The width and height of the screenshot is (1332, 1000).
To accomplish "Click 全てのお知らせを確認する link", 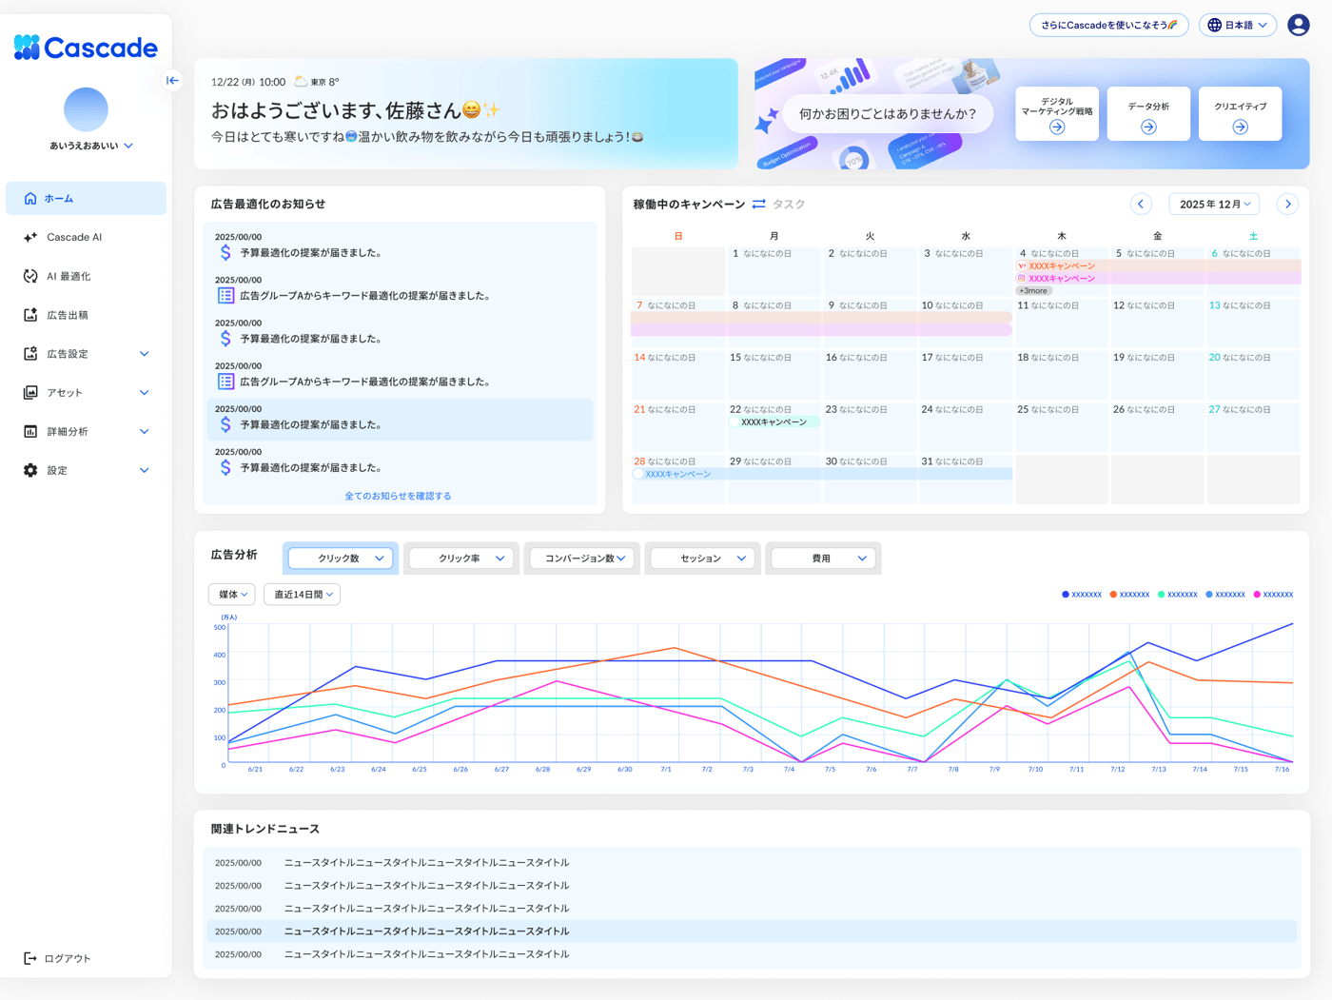I will (x=398, y=497).
